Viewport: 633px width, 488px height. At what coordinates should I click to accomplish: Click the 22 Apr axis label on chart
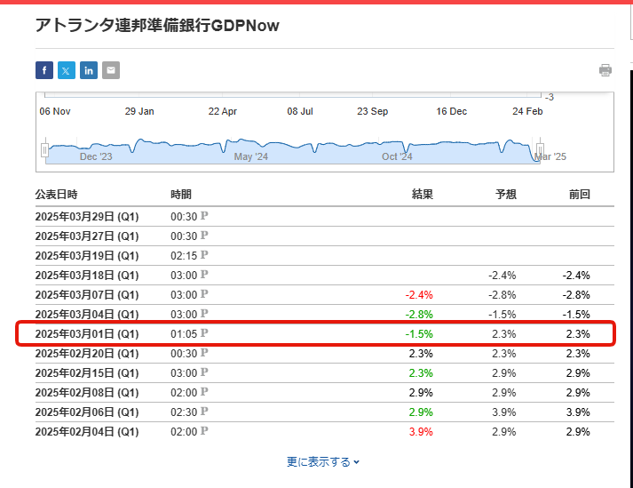[x=223, y=111]
